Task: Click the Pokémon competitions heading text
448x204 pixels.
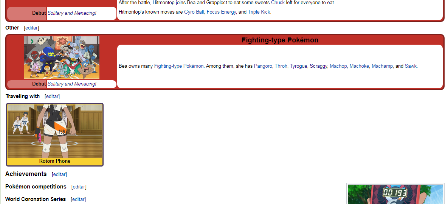Action: [36, 187]
